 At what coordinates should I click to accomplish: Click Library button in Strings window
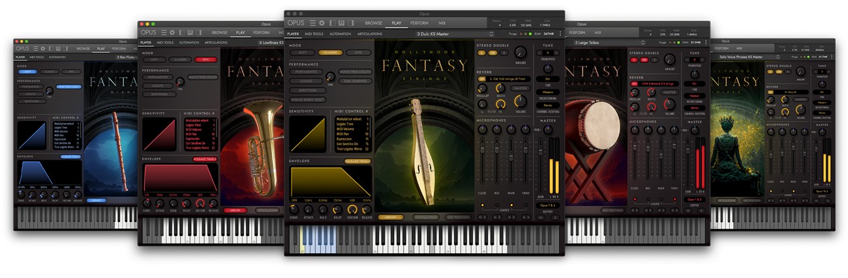click(x=391, y=217)
